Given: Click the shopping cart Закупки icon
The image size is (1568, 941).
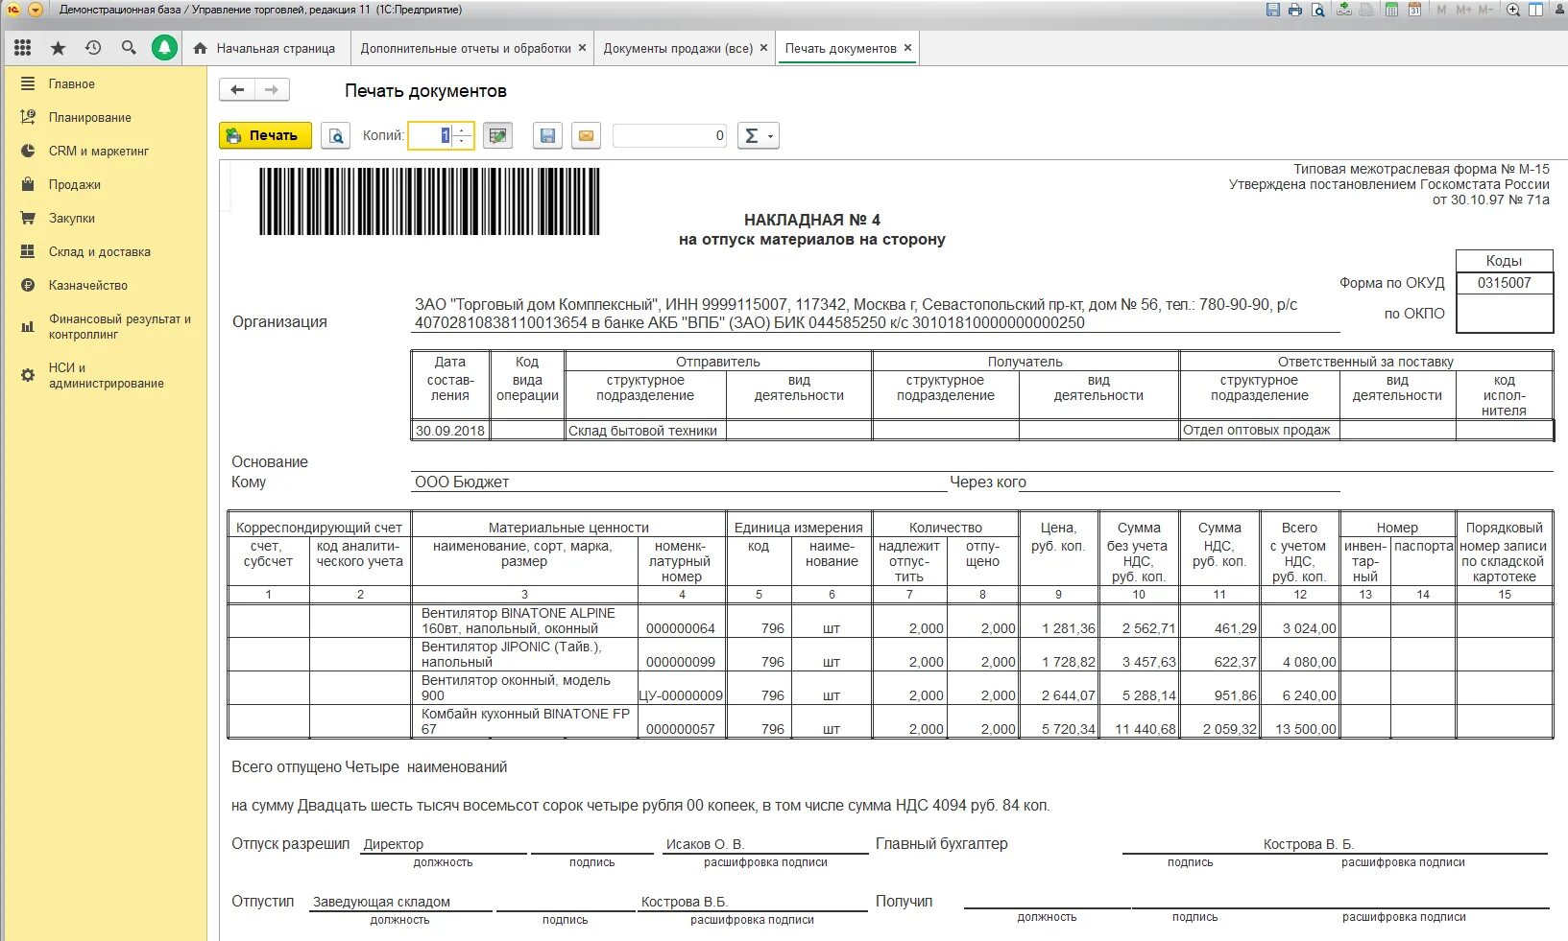Looking at the screenshot, I should [x=28, y=218].
